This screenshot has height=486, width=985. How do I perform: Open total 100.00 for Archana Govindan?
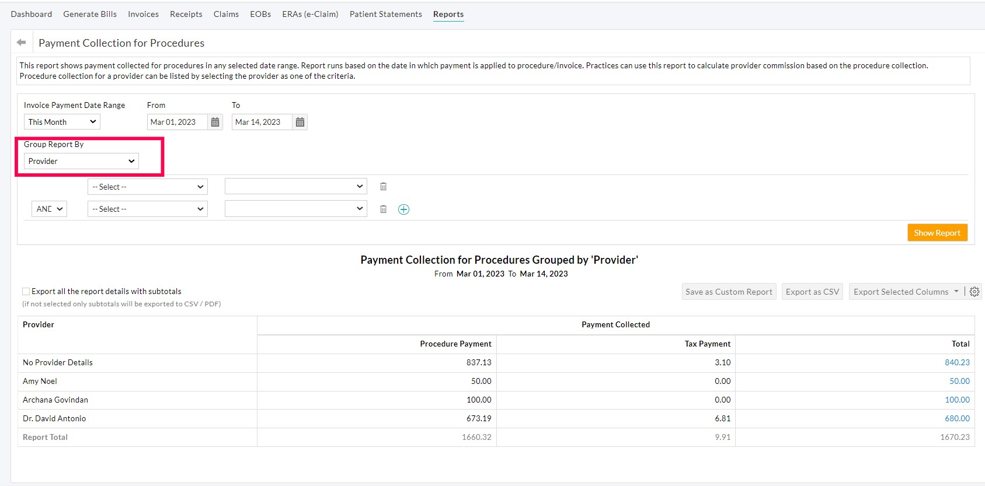(957, 400)
